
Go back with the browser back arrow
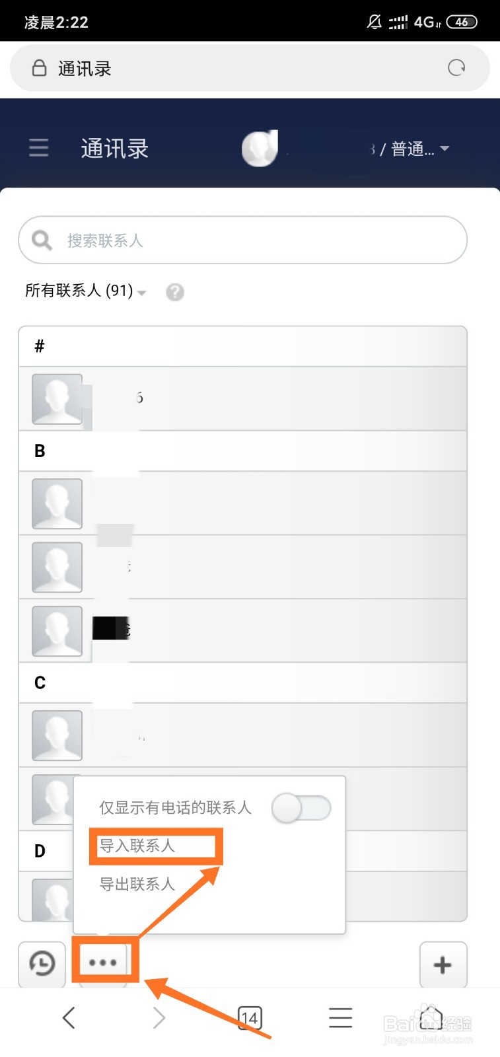pos(69,1018)
